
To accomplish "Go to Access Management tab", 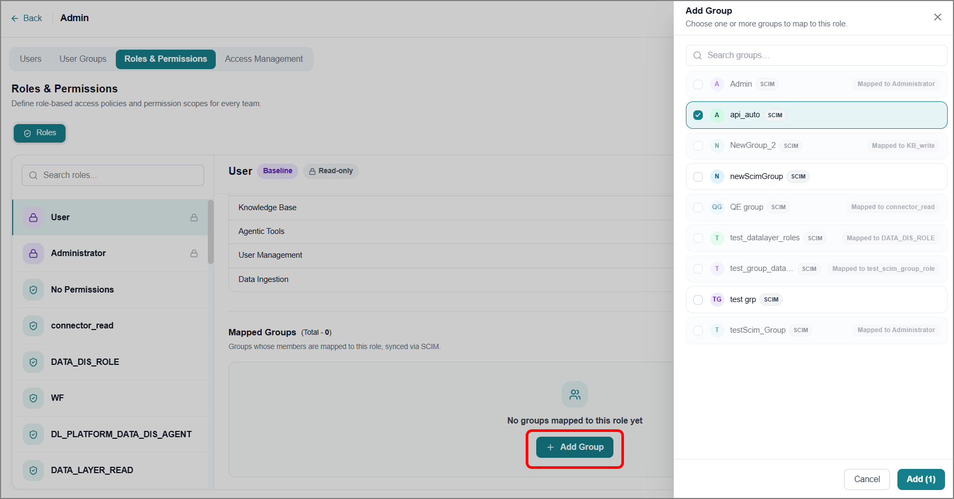I will 264,59.
